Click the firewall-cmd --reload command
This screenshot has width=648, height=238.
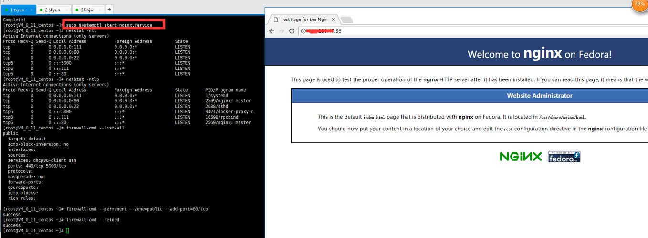pos(93,220)
